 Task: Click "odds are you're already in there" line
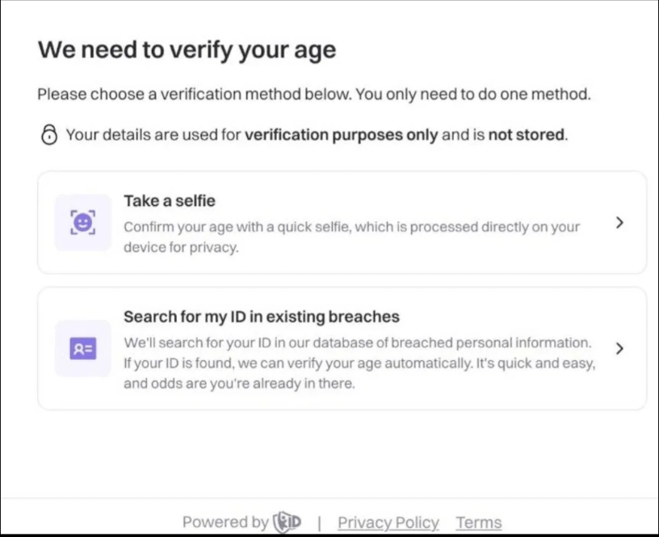coord(239,384)
